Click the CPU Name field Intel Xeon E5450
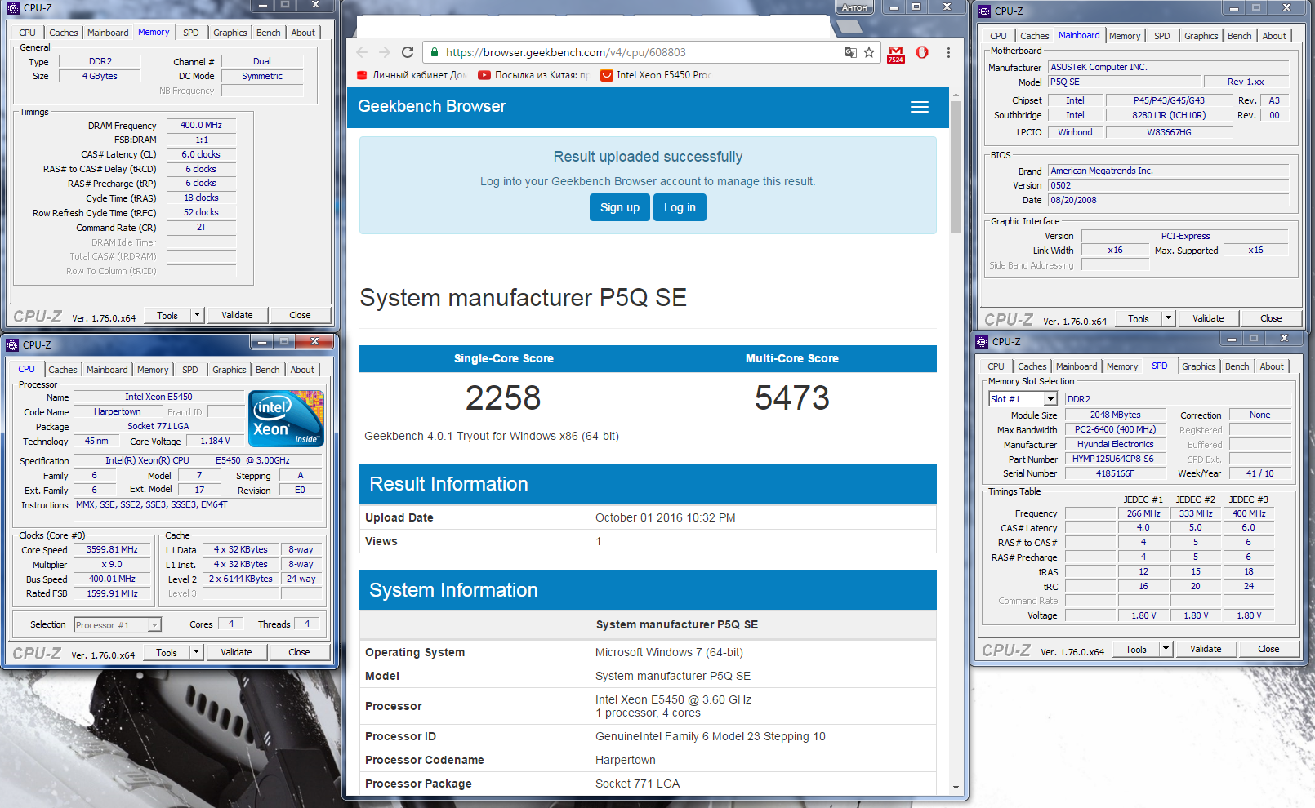 (158, 397)
